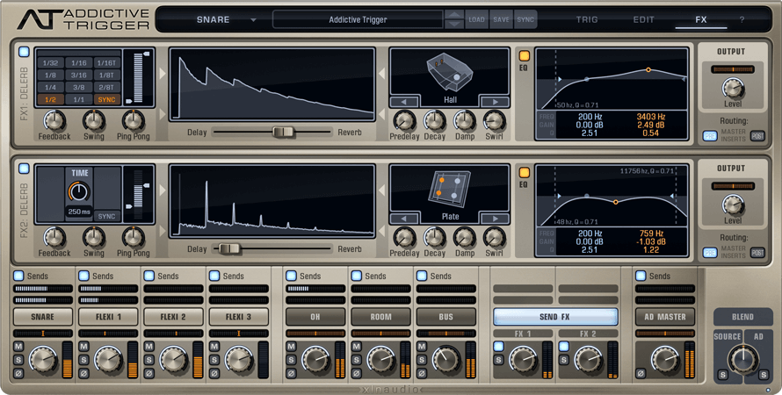
Task: Switch to the EDIT tab
Action: [643, 20]
